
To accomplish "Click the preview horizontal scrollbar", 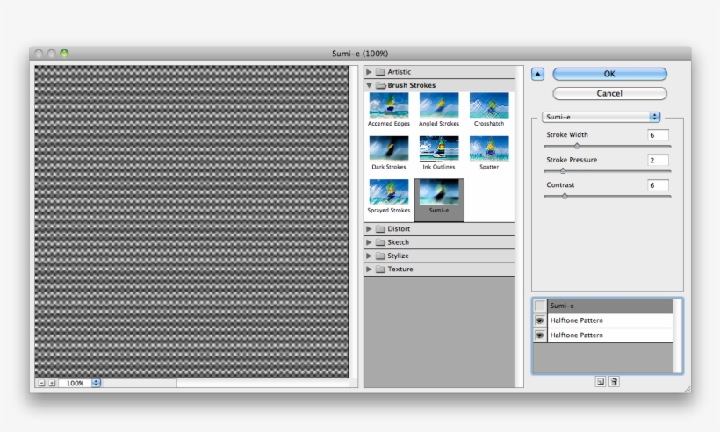I will click(225, 383).
